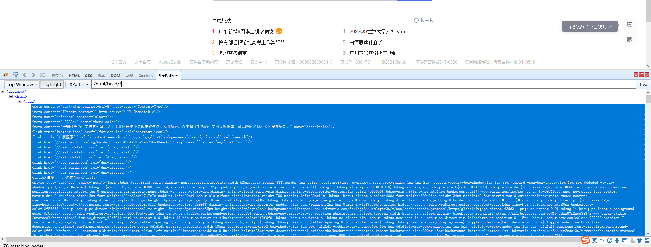This screenshot has width=651, height=247.
Task: Show the Firebug command line popup icon
Action: [x=43, y=75]
